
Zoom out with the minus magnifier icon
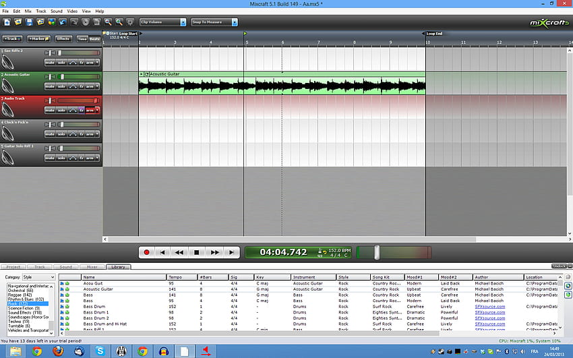point(108,22)
